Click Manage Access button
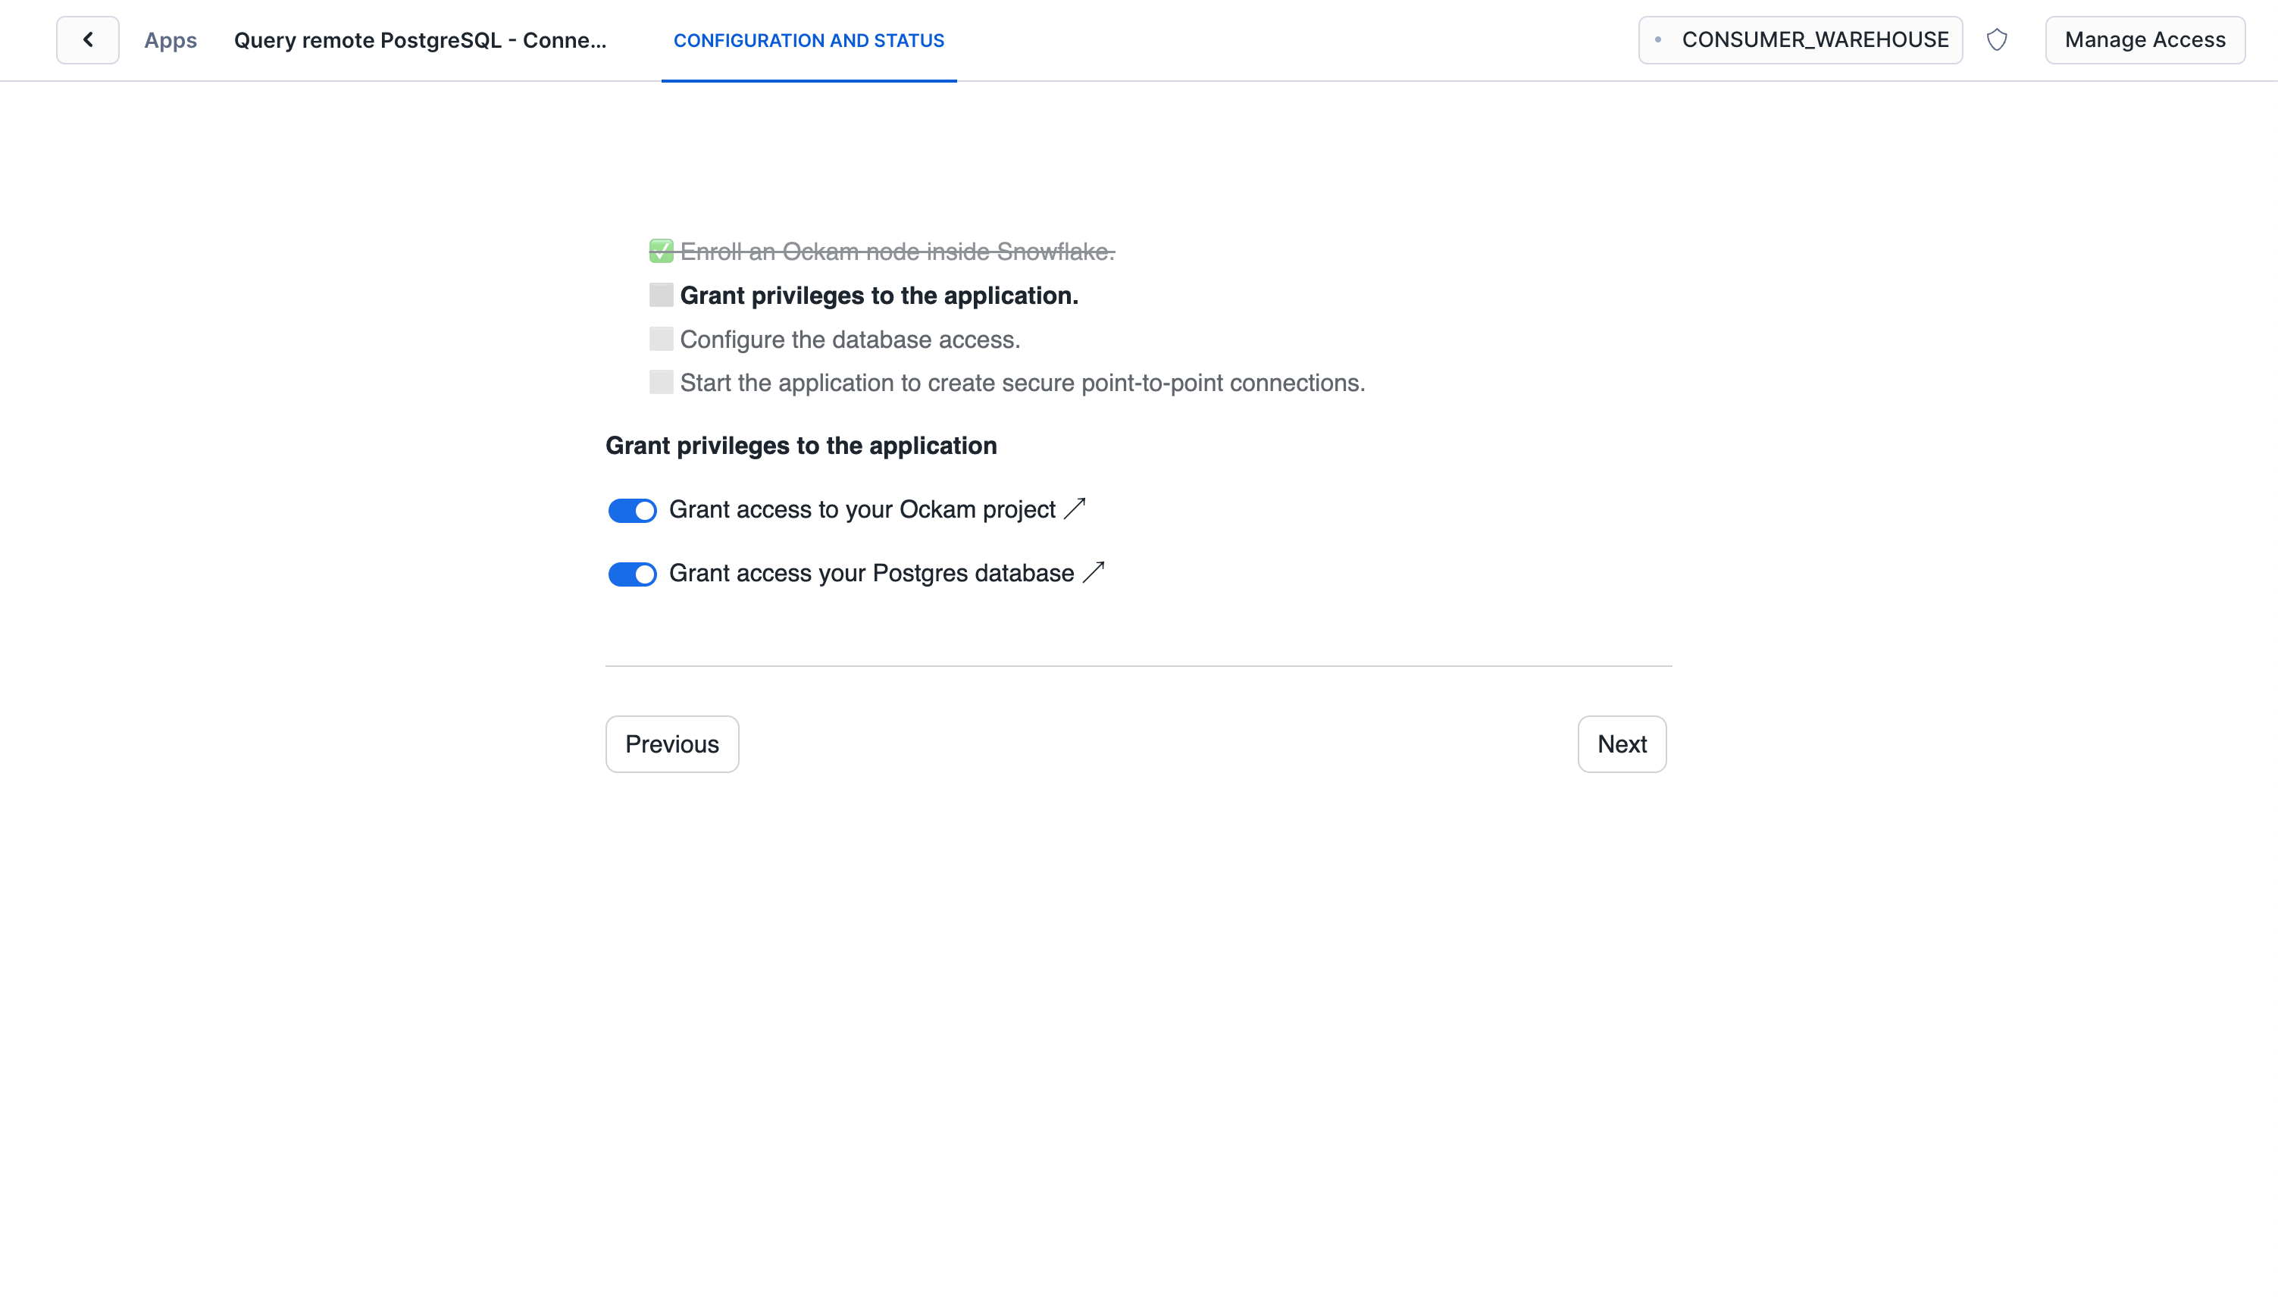 2144,39
